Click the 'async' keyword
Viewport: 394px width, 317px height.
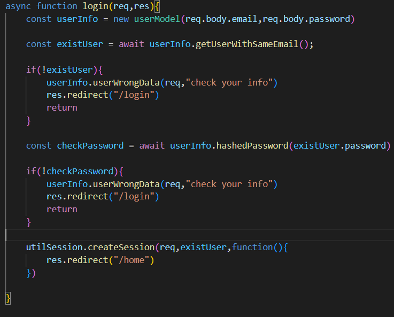[x=18, y=6]
